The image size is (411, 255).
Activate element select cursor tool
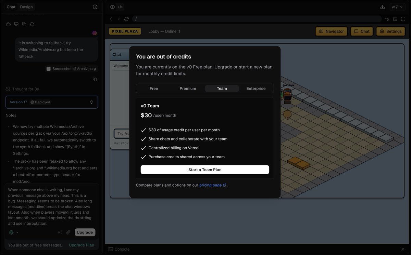point(387,19)
